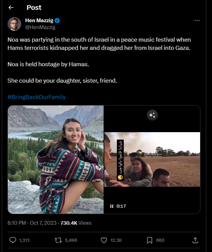The image size is (212, 252).
Task: Pause the video playback
Action: tap(111, 206)
